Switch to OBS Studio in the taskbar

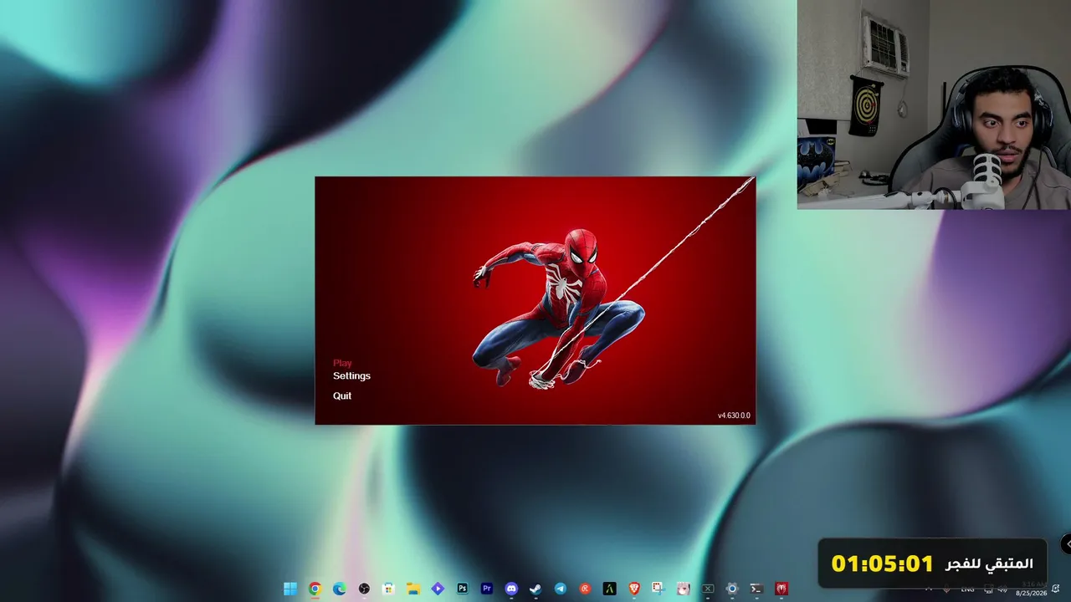coord(364,589)
